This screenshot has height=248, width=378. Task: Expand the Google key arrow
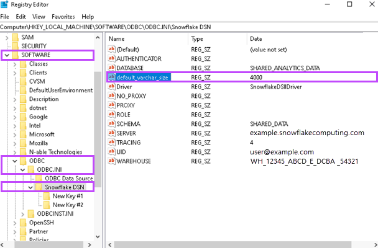[x=15, y=117]
